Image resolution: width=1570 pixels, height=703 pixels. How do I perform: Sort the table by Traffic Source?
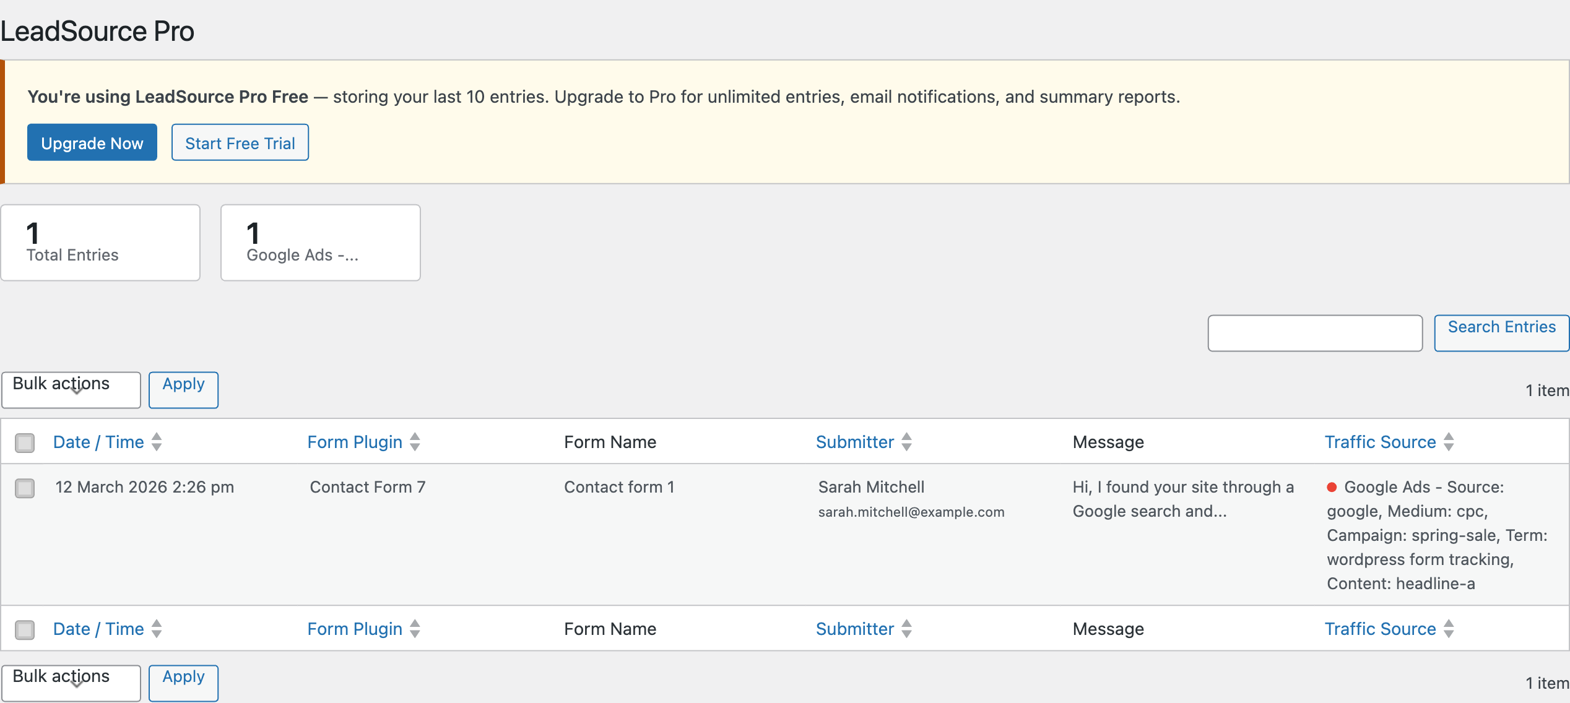[1380, 441]
